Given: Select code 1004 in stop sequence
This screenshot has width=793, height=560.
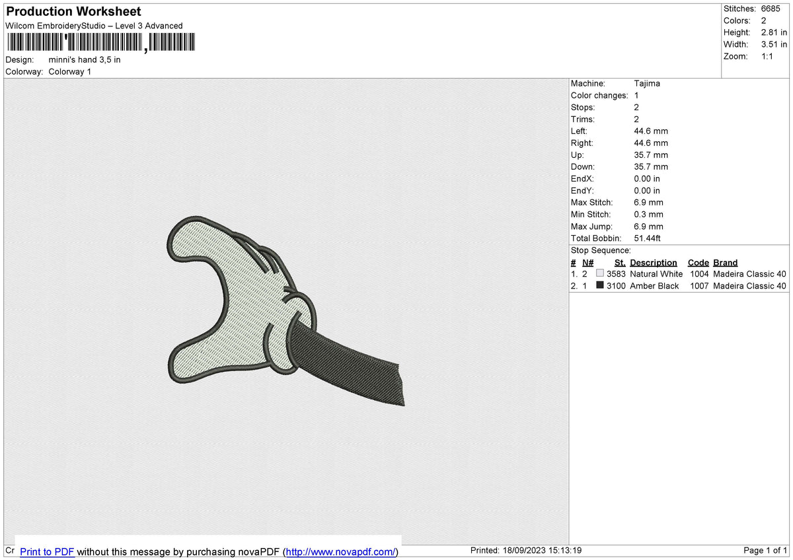Looking at the screenshot, I should [x=699, y=274].
